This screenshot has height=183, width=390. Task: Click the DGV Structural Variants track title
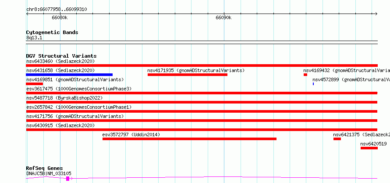pos(61,56)
